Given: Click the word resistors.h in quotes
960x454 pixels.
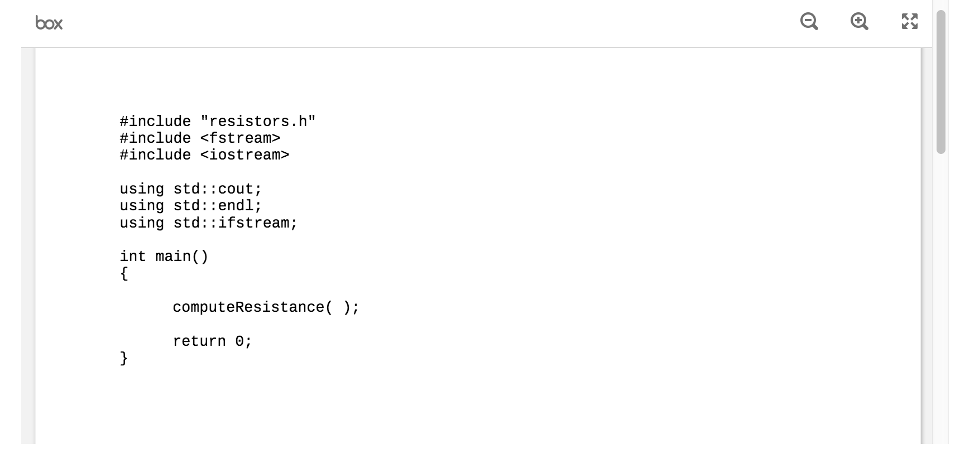Looking at the screenshot, I should point(258,122).
